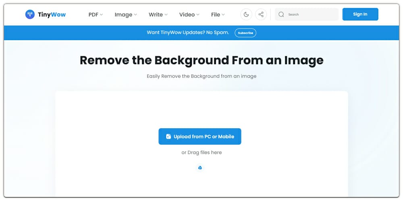This screenshot has height=201, width=403.
Task: Expand the Image tools menu
Action: (x=126, y=14)
